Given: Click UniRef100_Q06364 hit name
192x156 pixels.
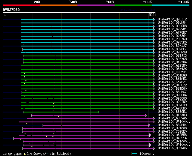Looking at the screenshot, I should point(172,36).
